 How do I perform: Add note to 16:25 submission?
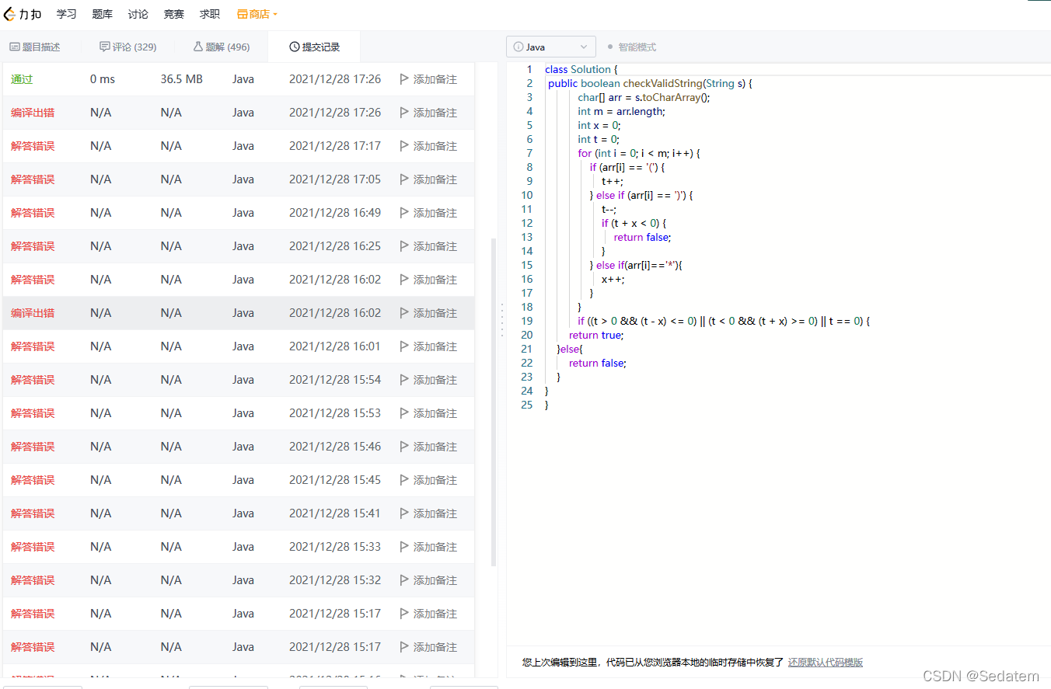click(428, 246)
